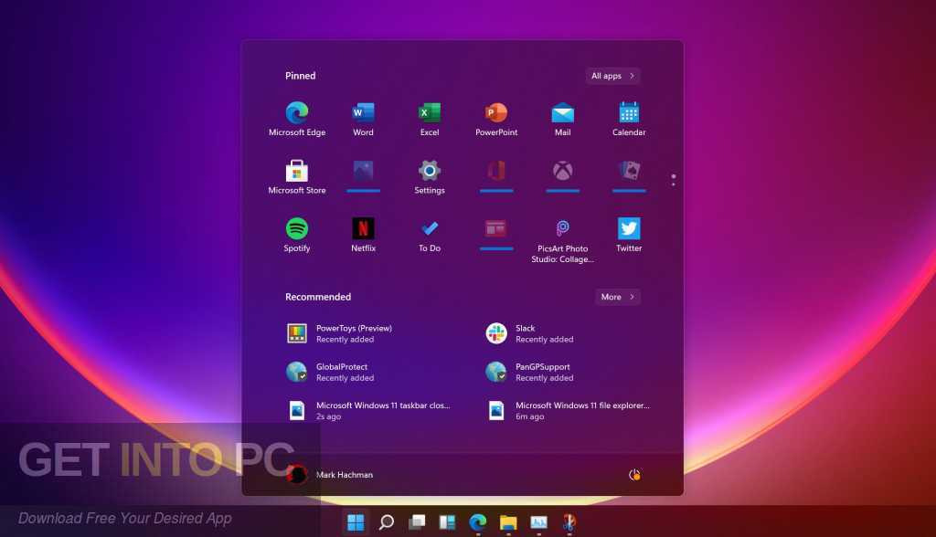Open Edge from the taskbar
Screen dimensions: 936x537
click(477, 522)
